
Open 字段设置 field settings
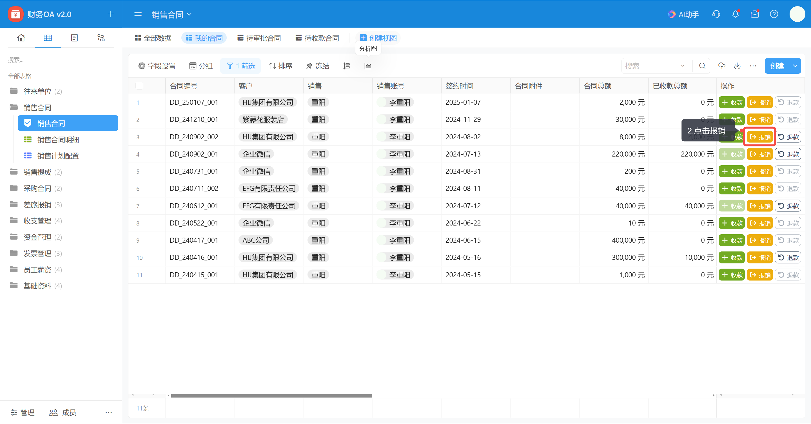[157, 66]
